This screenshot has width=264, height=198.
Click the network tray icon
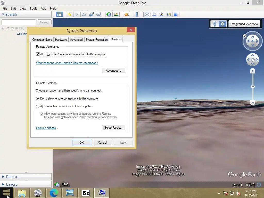pyautogui.click(x=232, y=193)
